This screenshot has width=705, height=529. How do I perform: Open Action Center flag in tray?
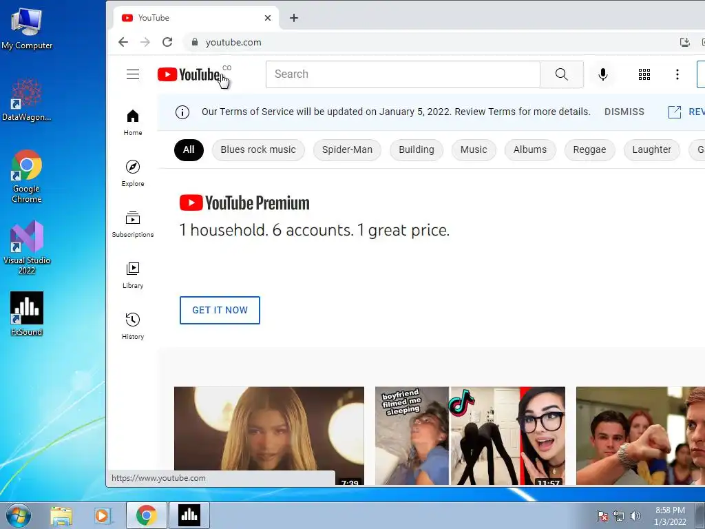coord(602,516)
